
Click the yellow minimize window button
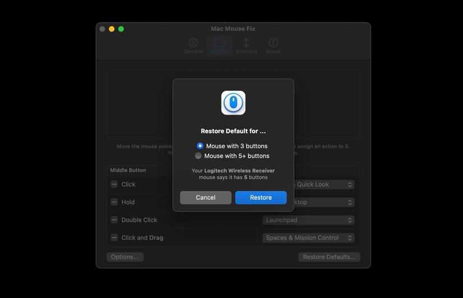(x=112, y=29)
